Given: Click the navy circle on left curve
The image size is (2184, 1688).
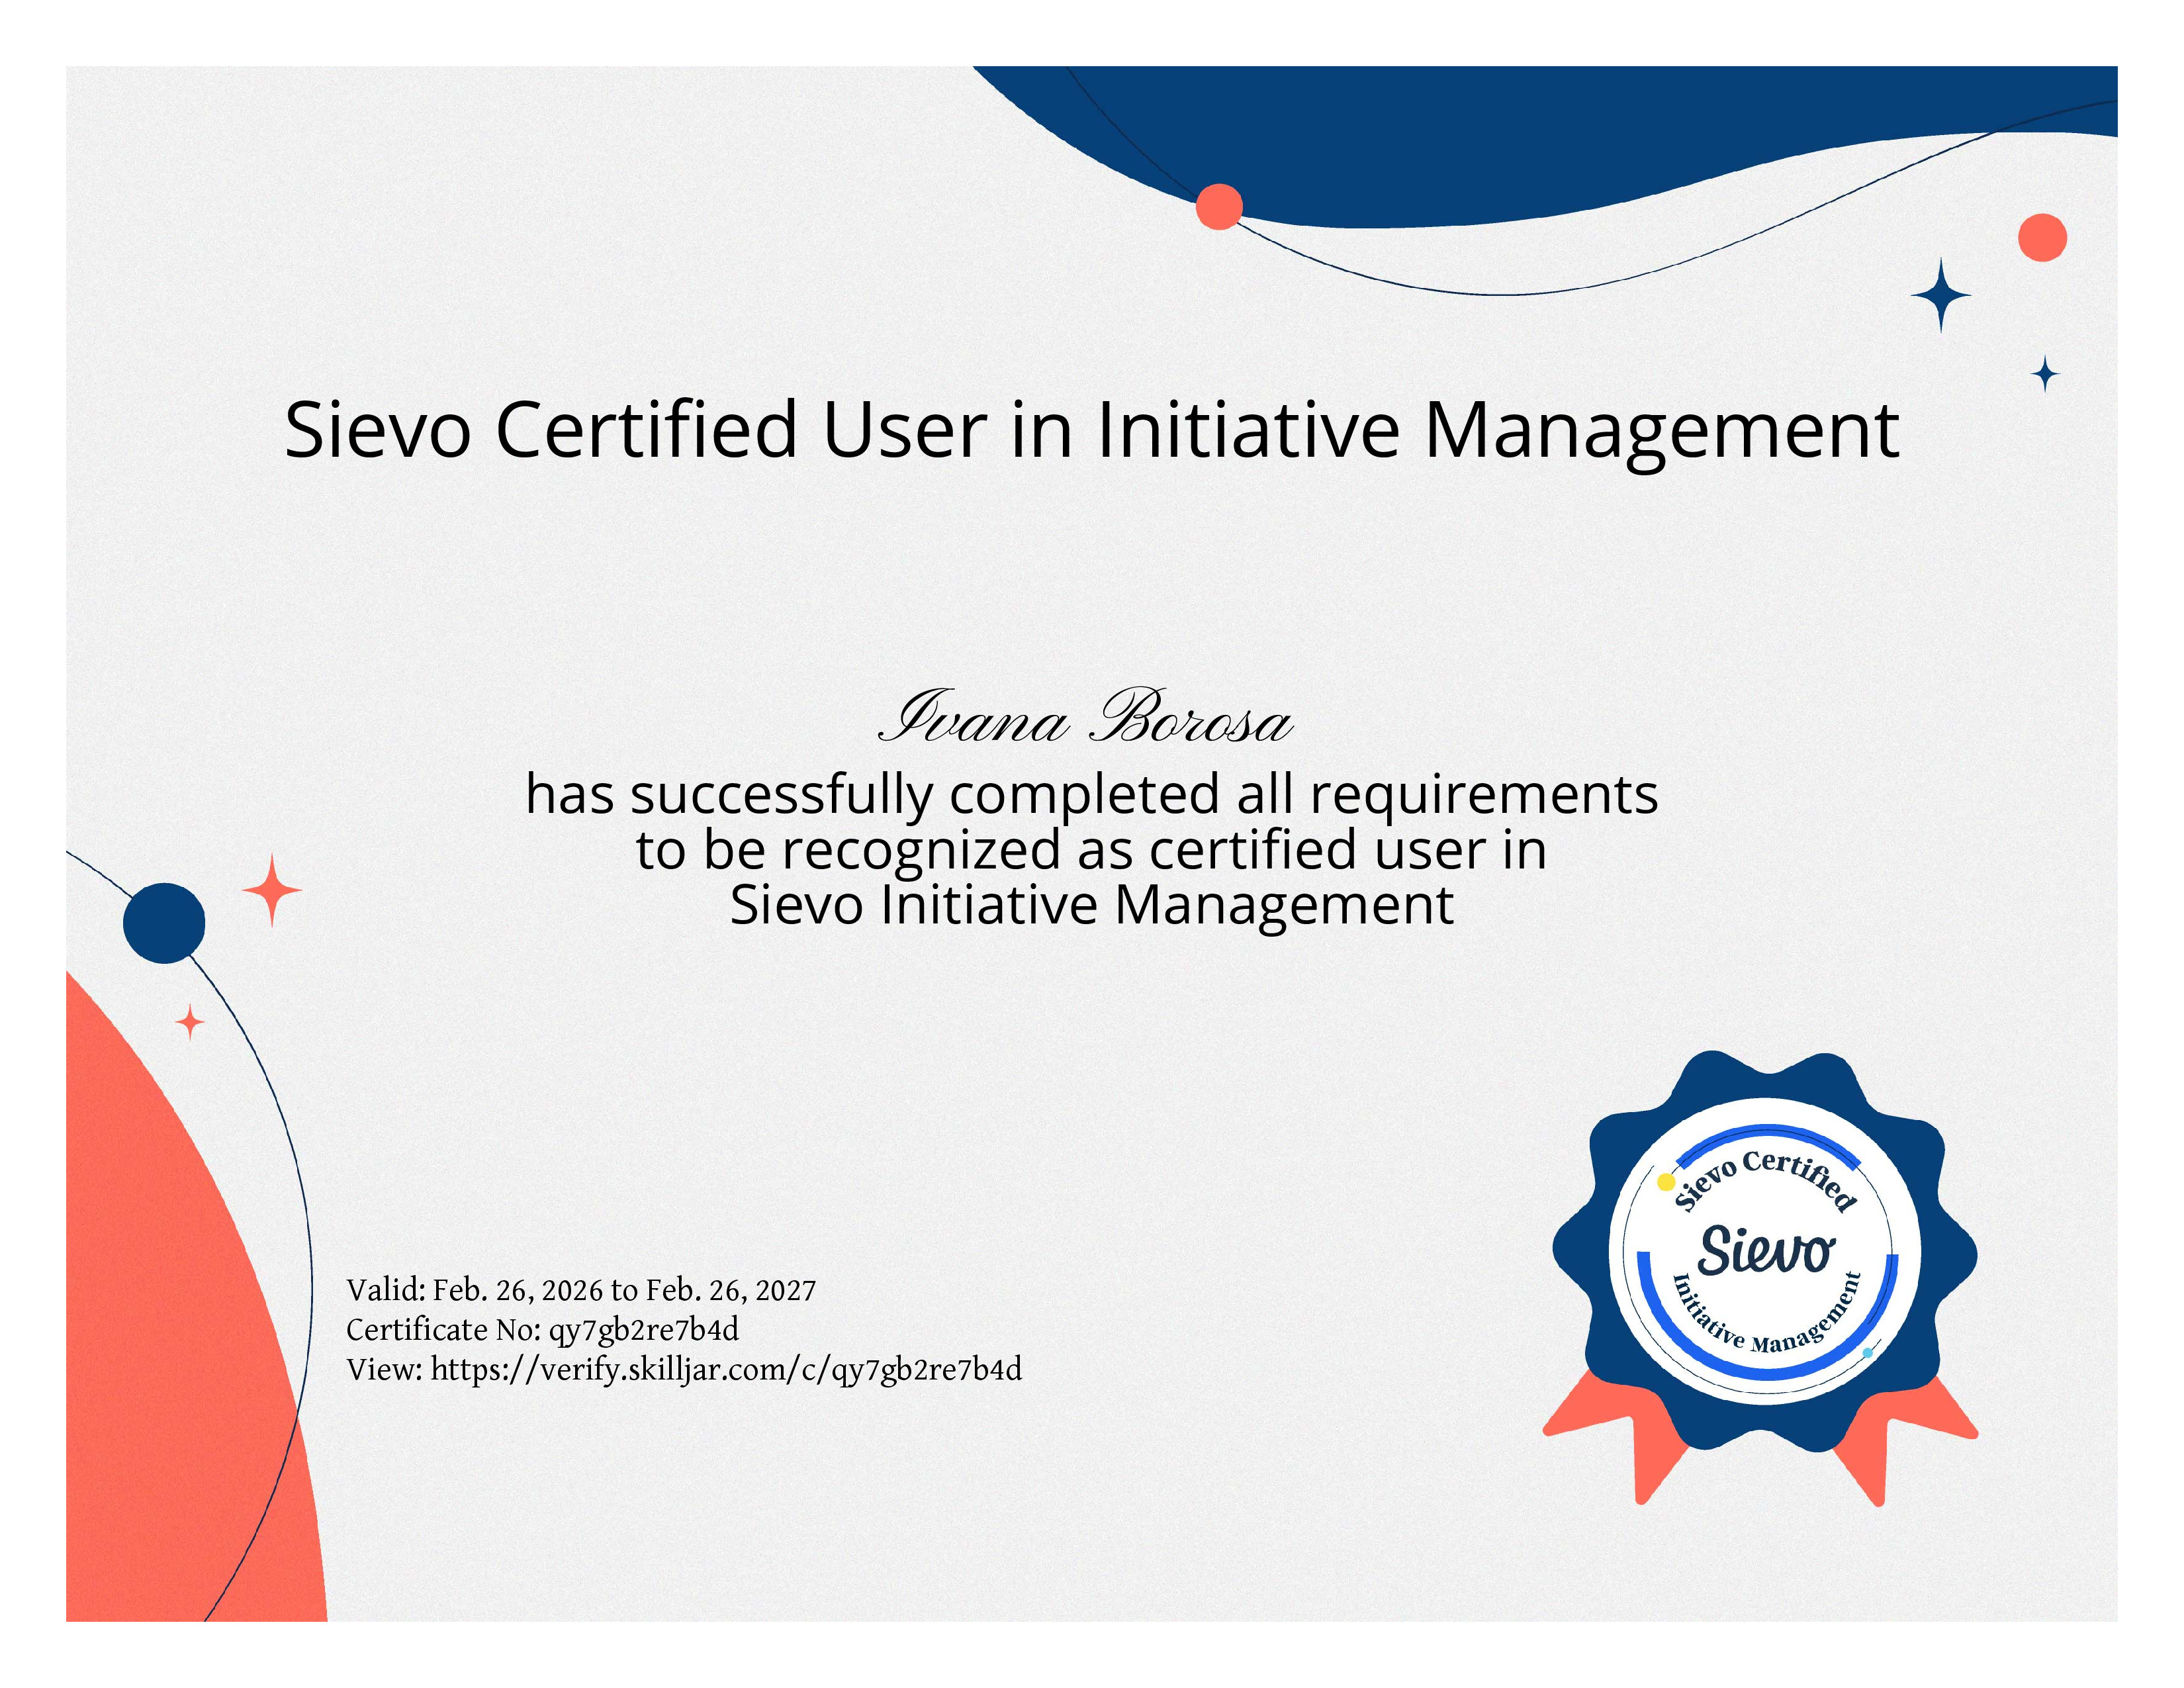Looking at the screenshot, I should tap(164, 923).
